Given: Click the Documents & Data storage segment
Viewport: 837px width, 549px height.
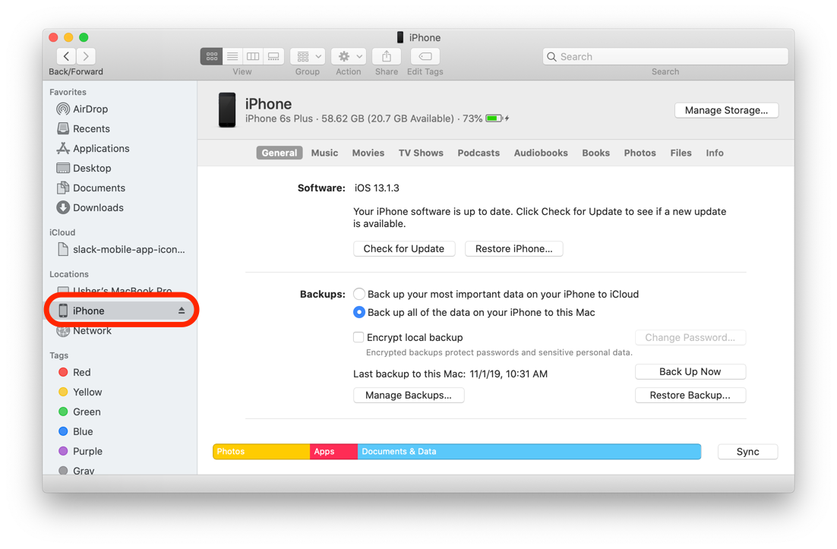Looking at the screenshot, I should (529, 451).
